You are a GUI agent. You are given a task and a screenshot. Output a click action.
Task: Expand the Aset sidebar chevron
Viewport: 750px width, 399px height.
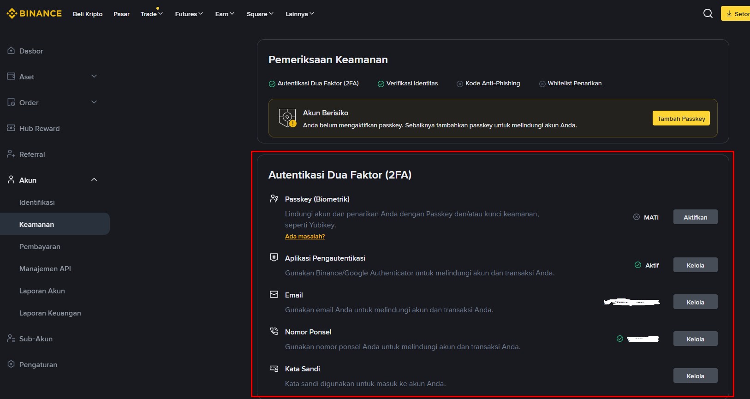[x=94, y=76]
